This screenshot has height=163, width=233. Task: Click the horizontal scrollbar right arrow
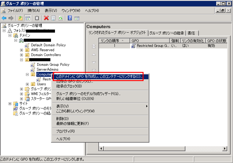click(x=225, y=148)
